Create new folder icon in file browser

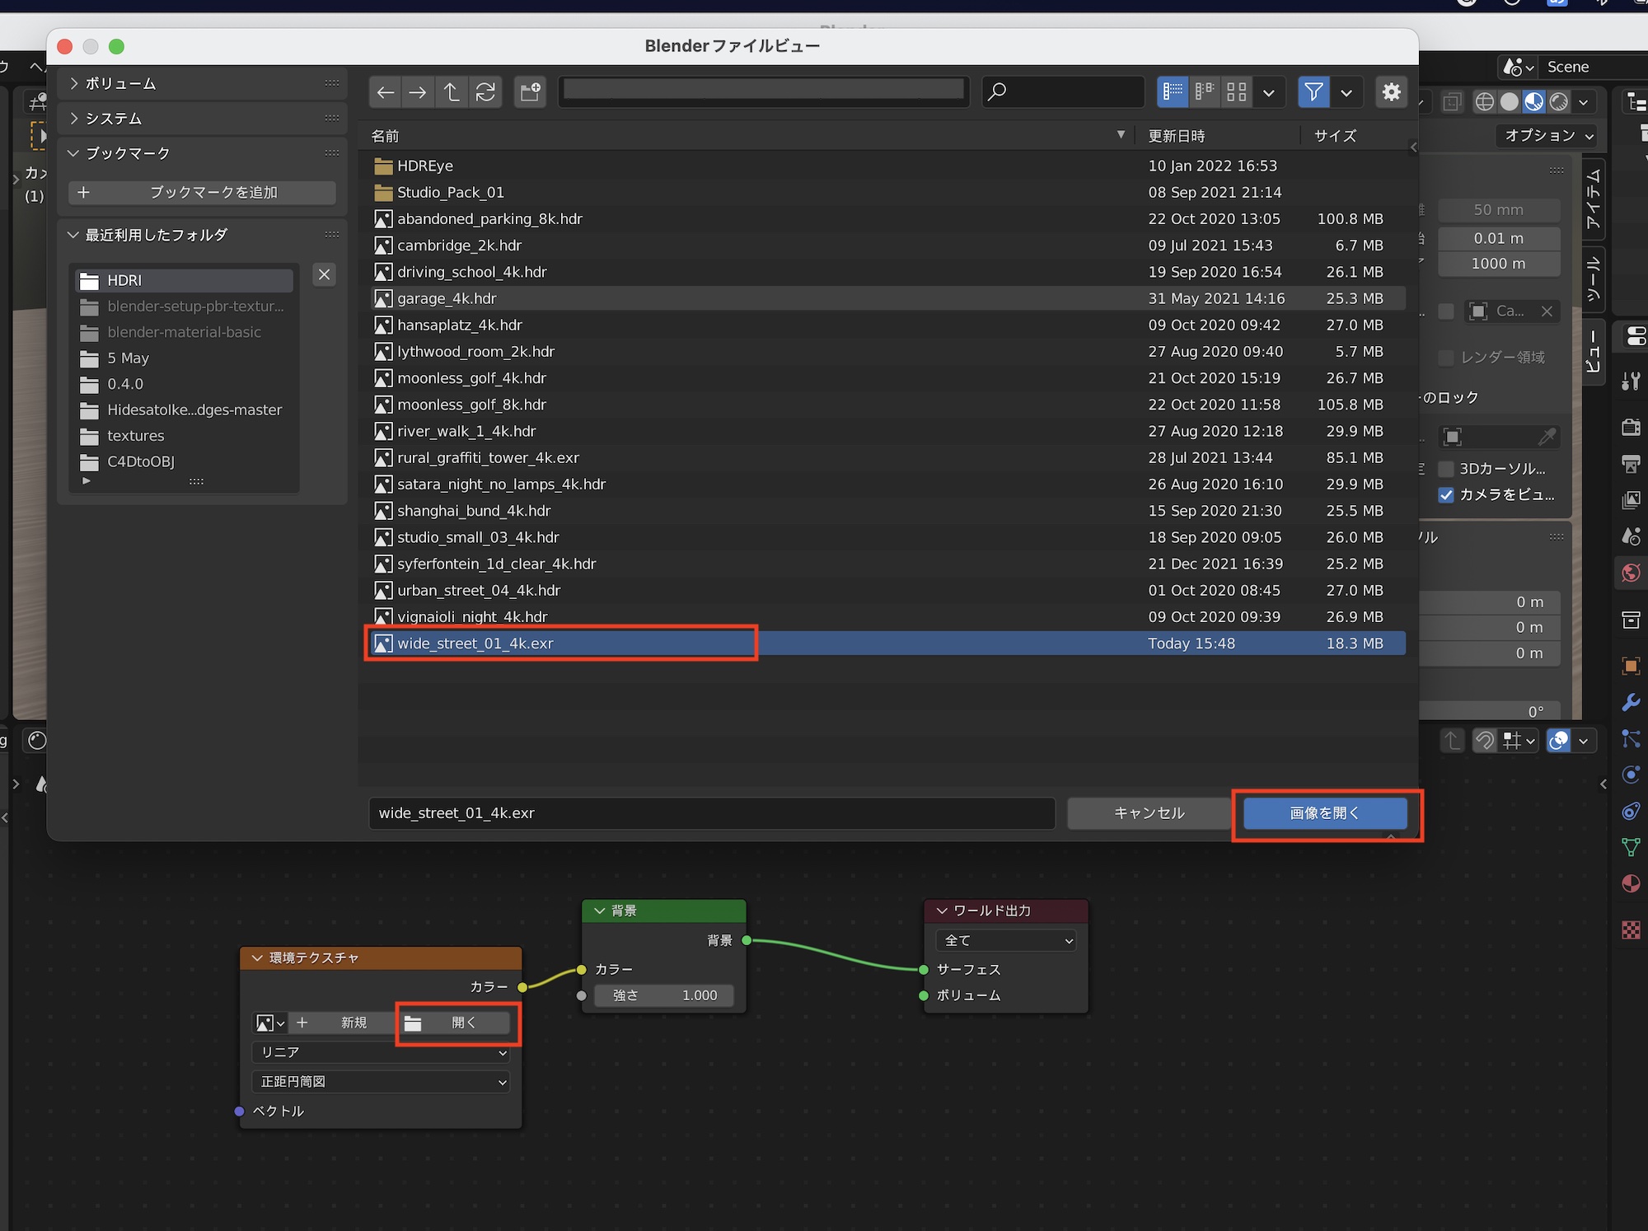tap(530, 91)
